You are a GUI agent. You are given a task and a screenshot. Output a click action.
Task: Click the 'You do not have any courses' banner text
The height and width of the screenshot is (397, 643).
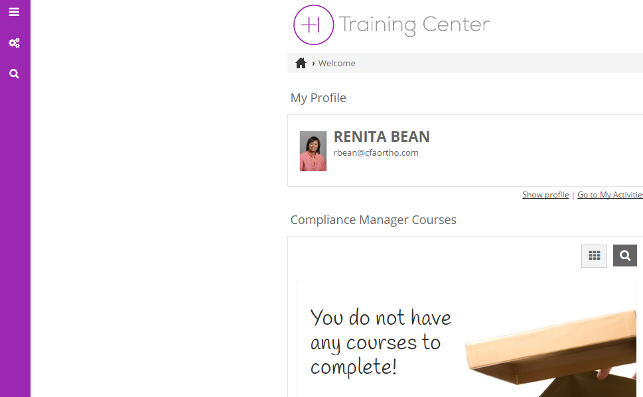coord(380,342)
